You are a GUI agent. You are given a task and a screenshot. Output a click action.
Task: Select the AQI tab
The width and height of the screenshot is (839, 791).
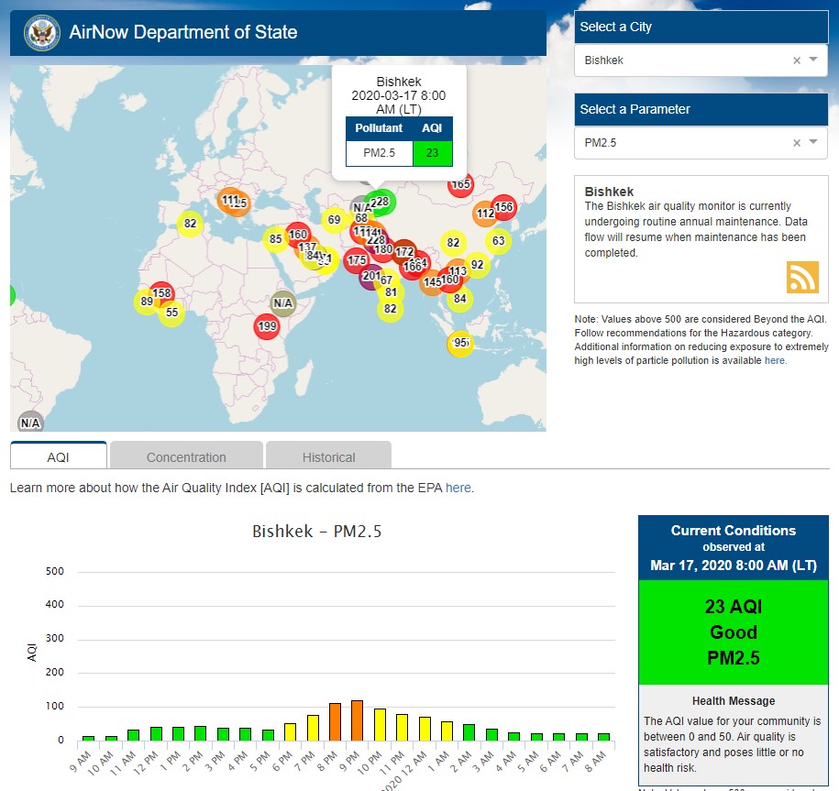[x=59, y=456]
